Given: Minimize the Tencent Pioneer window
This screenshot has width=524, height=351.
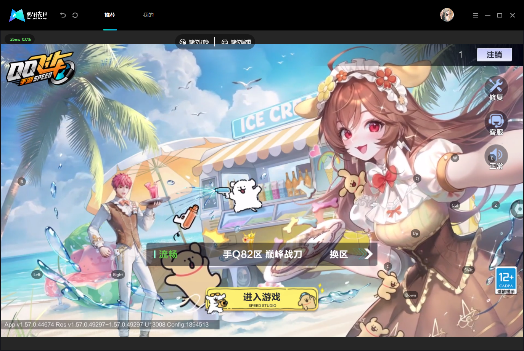Looking at the screenshot, I should (x=488, y=15).
